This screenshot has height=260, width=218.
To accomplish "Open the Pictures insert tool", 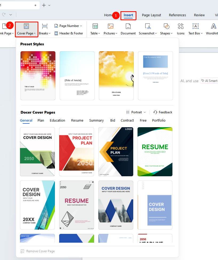I will 111,29.
